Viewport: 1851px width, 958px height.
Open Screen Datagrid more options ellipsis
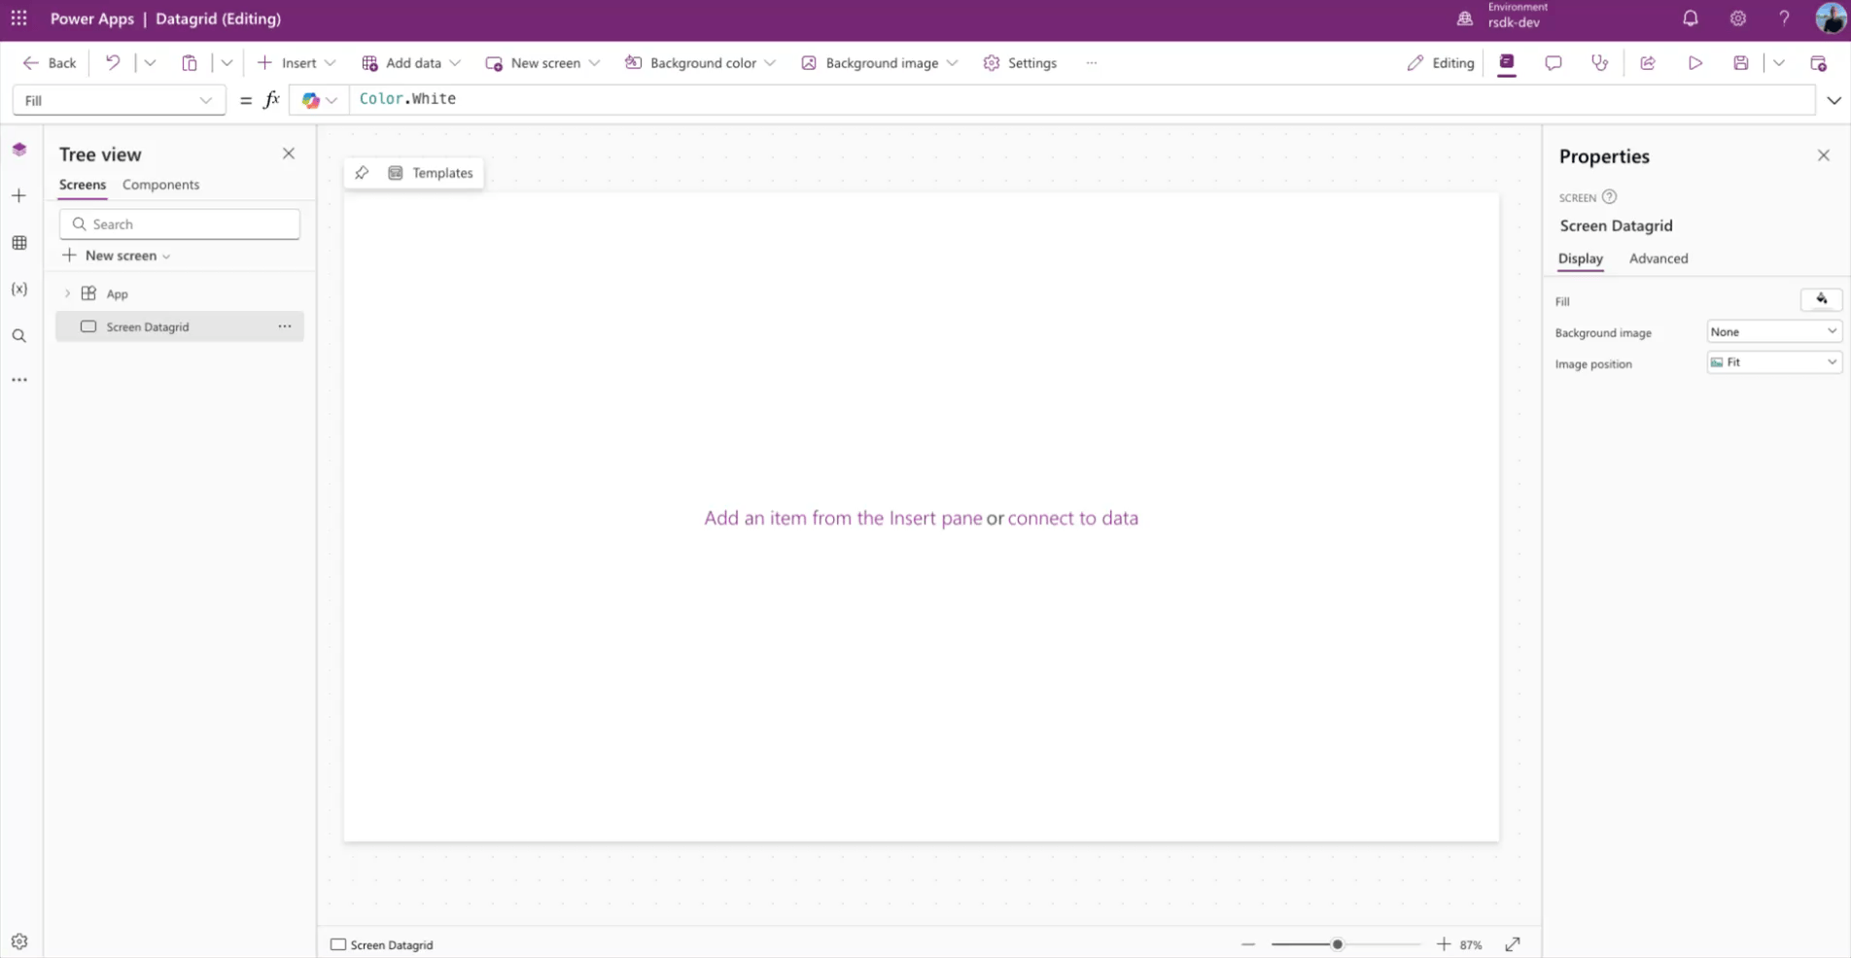pos(285,326)
